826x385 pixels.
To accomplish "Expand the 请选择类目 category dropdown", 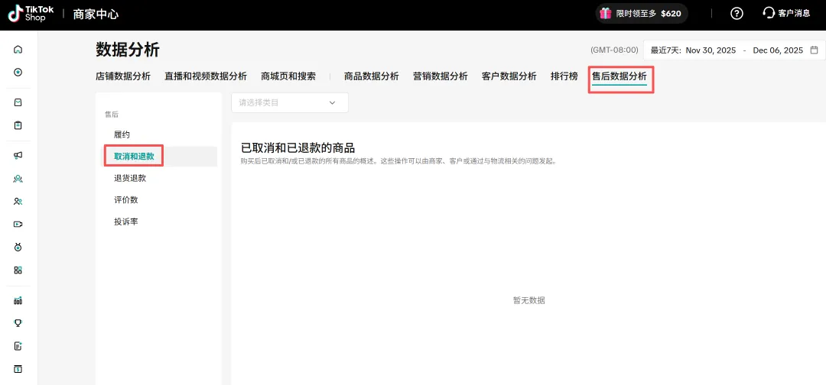I will (289, 102).
